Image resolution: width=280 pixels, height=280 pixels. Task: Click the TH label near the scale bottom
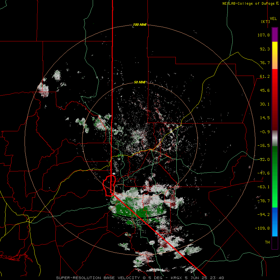267,242
